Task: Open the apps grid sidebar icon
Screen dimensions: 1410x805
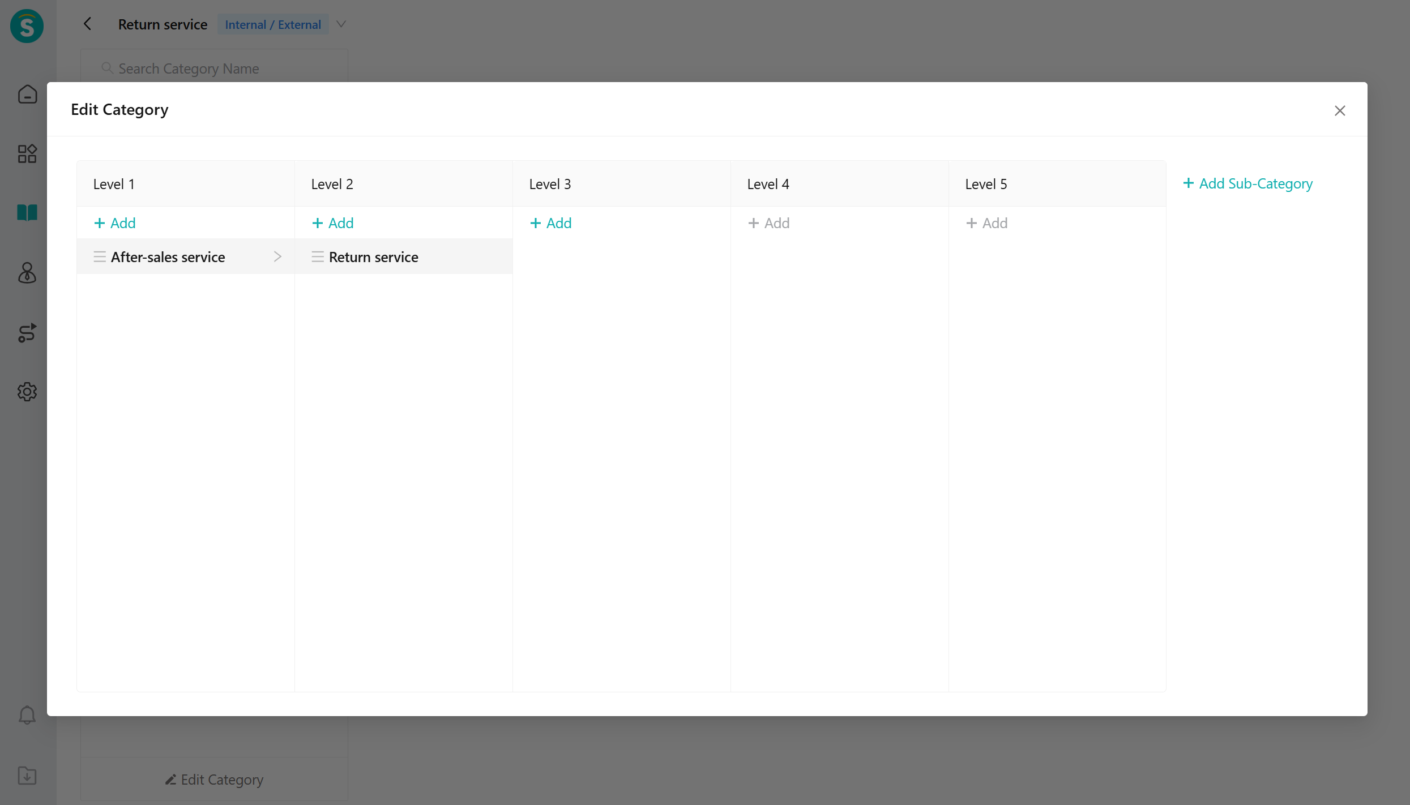Action: 27,153
